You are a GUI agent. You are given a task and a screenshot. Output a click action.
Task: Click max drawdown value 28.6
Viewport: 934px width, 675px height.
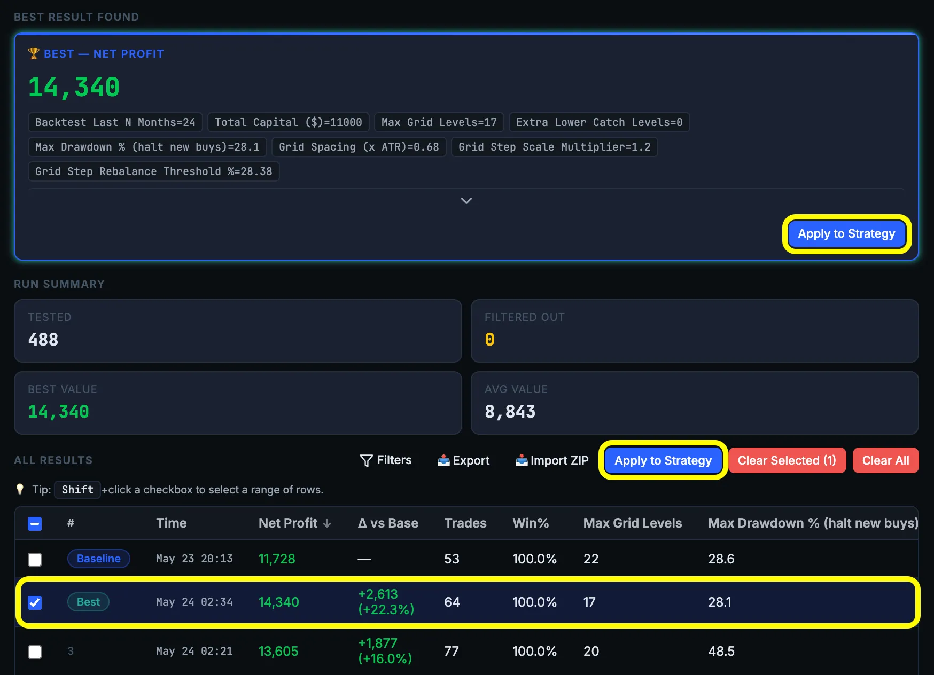[x=721, y=559]
